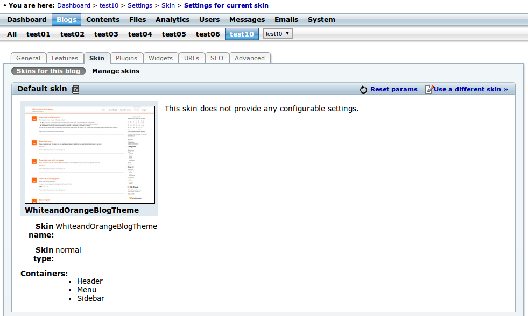
Task: Open the Users menu
Action: pos(209,20)
